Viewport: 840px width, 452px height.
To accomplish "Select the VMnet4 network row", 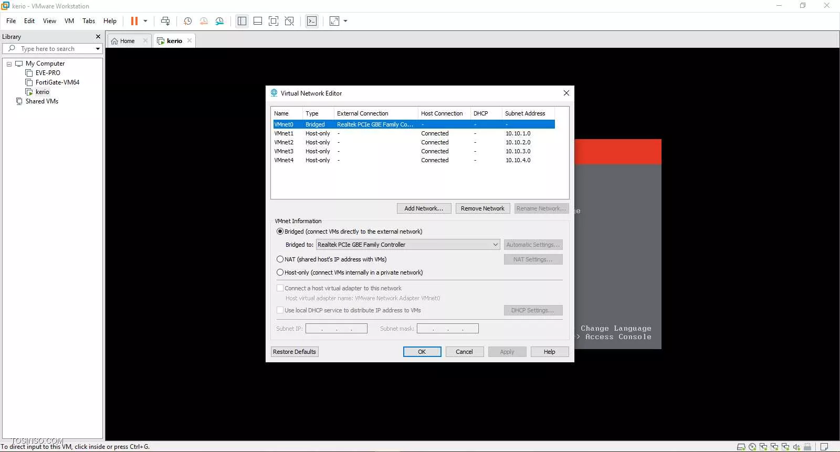I will point(414,160).
